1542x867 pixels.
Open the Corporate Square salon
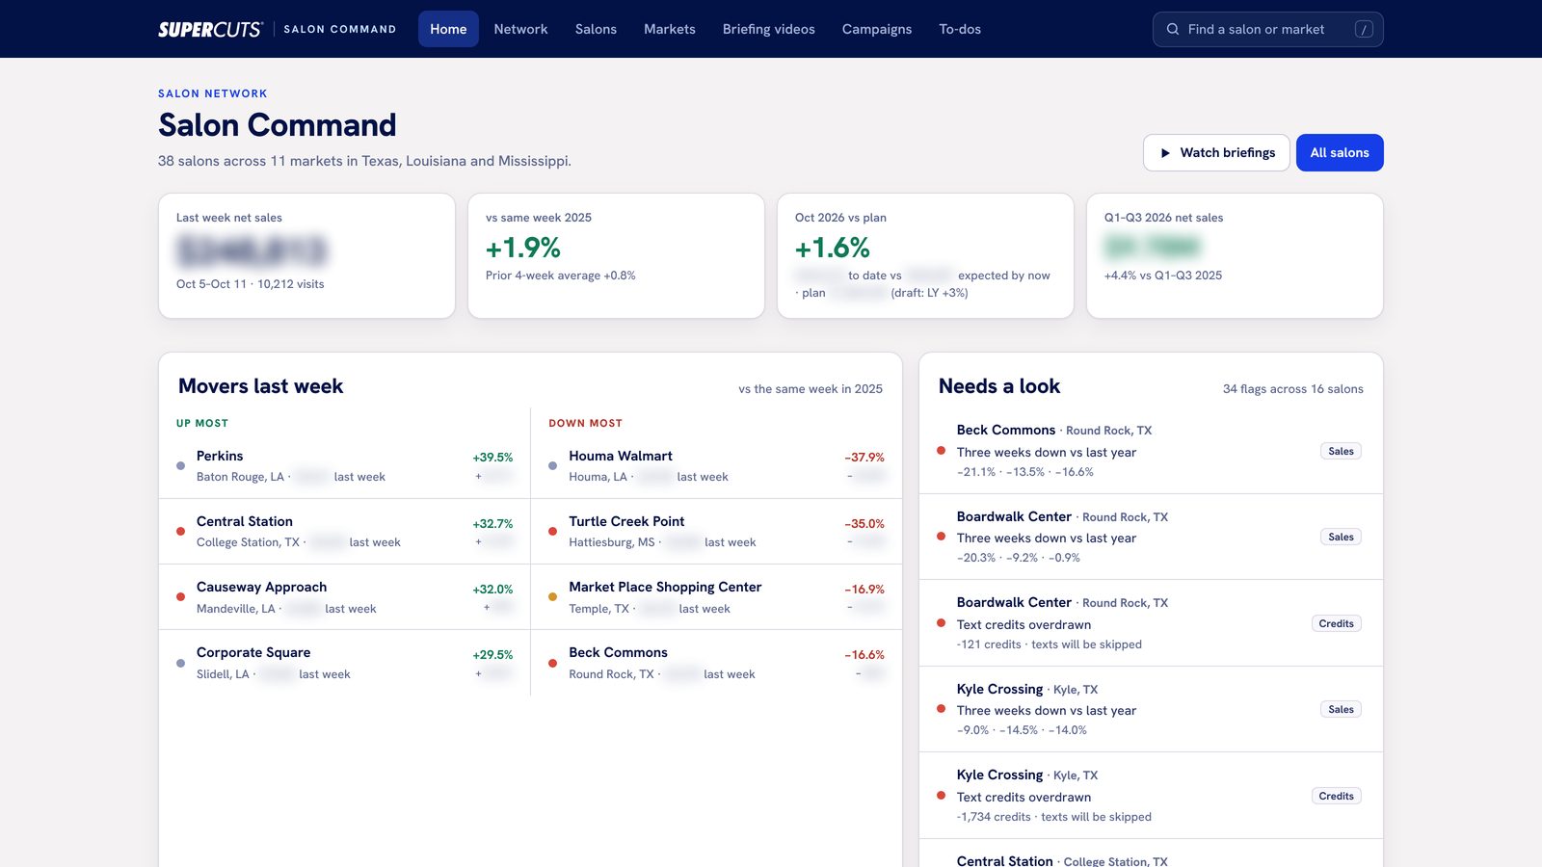coord(344,663)
